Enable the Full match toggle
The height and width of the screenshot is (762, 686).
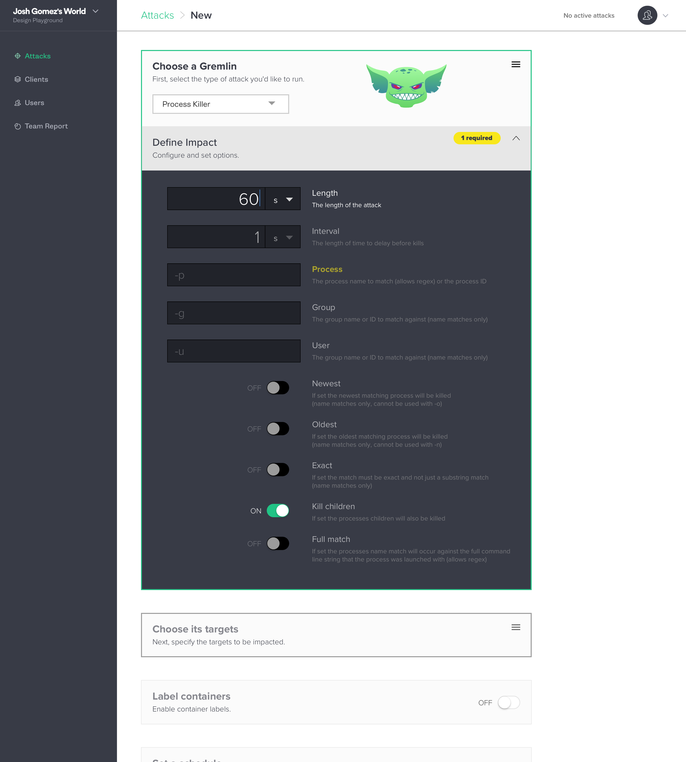tap(278, 543)
